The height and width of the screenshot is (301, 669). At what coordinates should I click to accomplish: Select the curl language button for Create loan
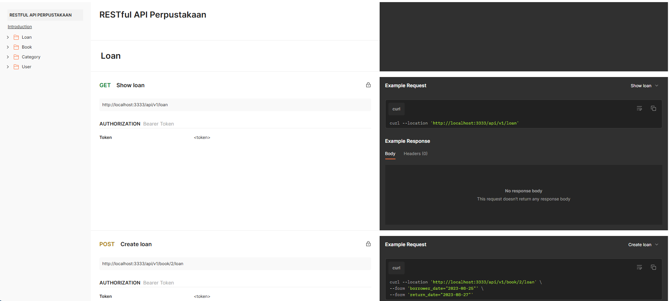click(396, 268)
